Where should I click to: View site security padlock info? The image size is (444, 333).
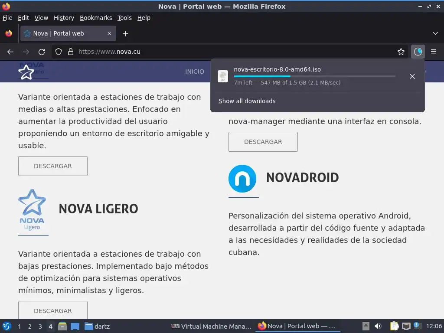[x=71, y=52]
